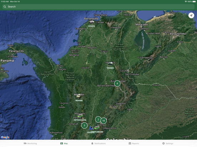Select the blue truck marker
197x147 pixels.
click(x=91, y=128)
